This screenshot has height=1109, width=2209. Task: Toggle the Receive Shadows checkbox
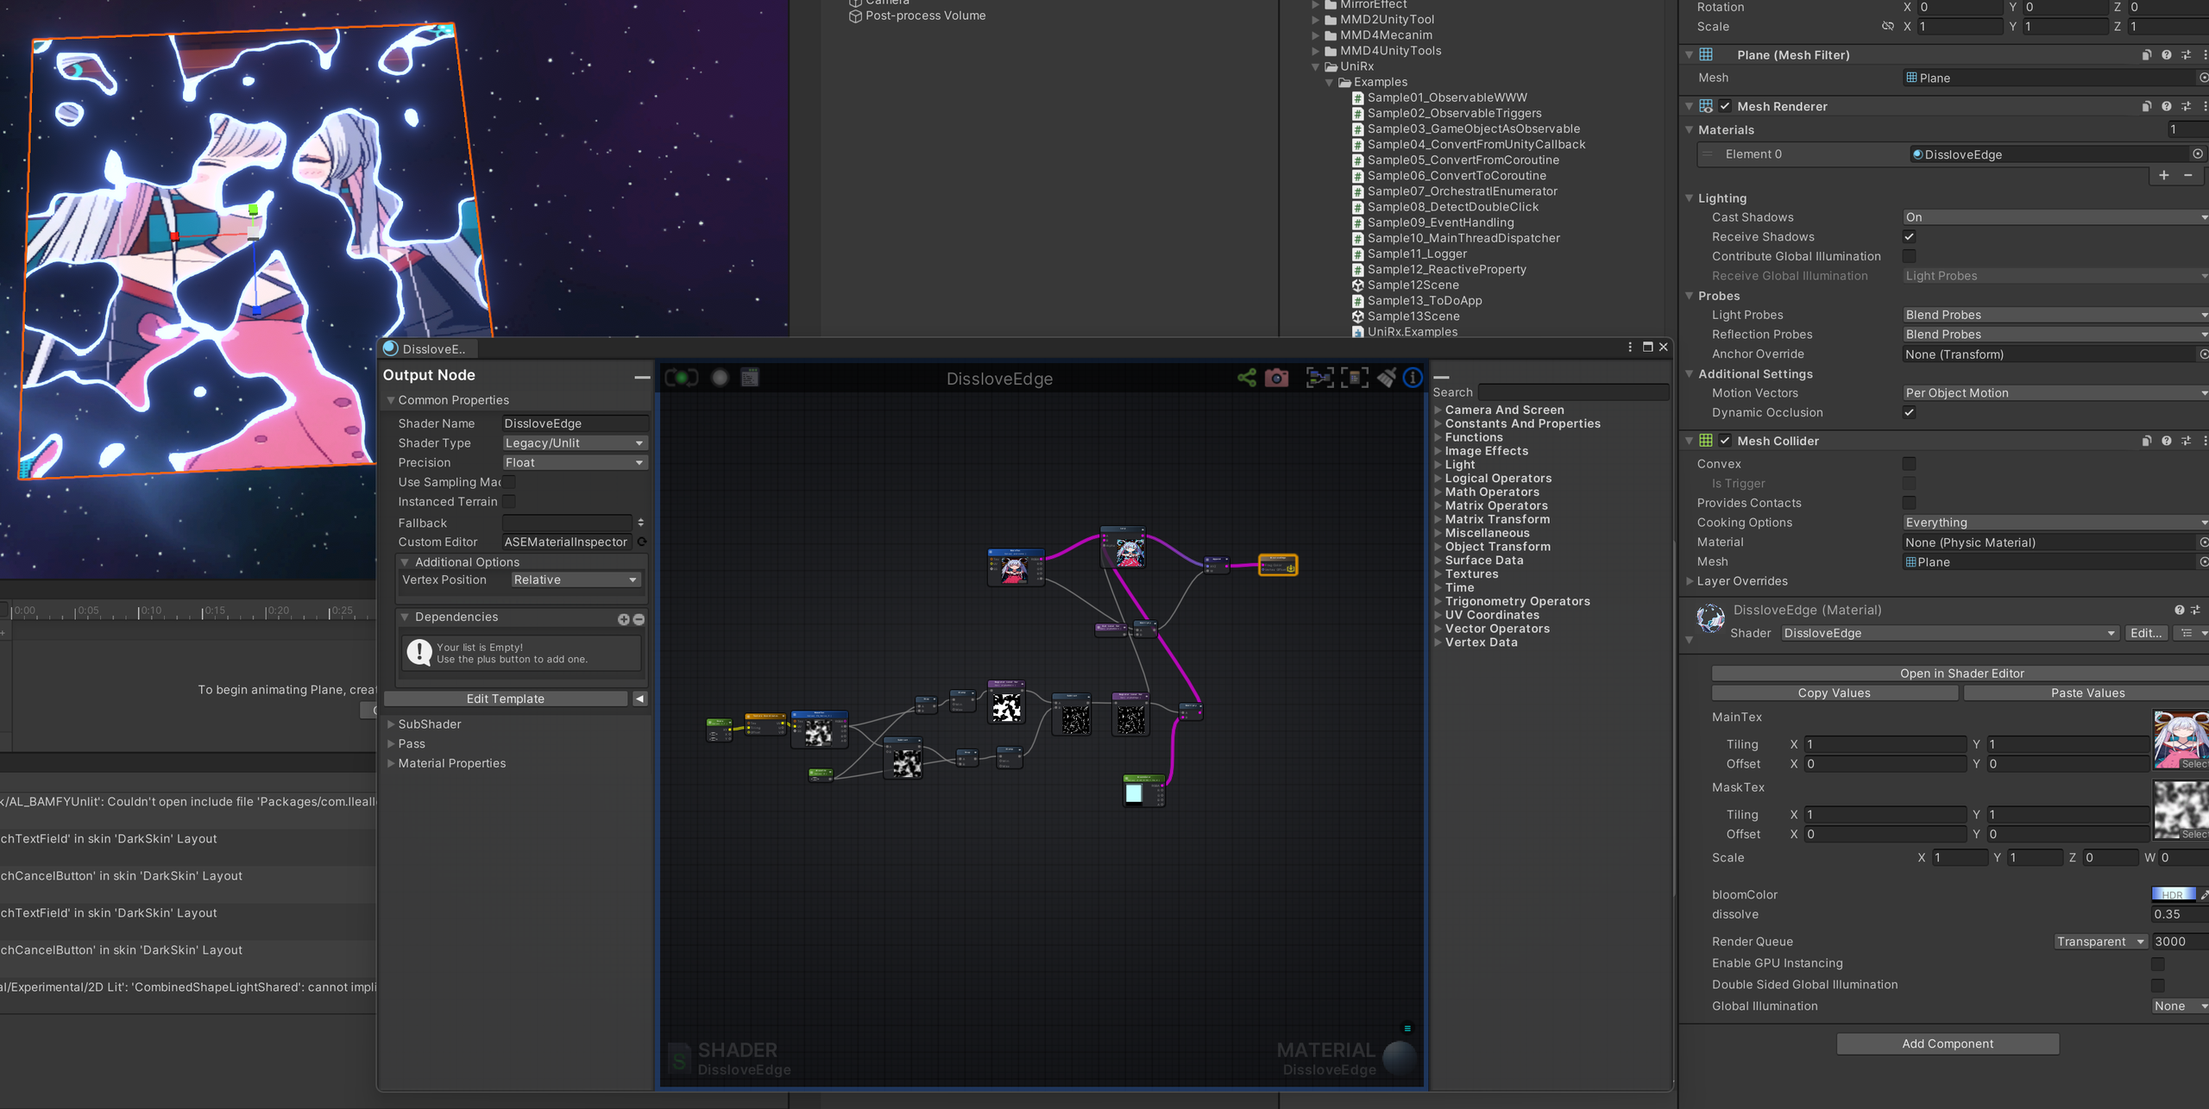(x=1909, y=237)
